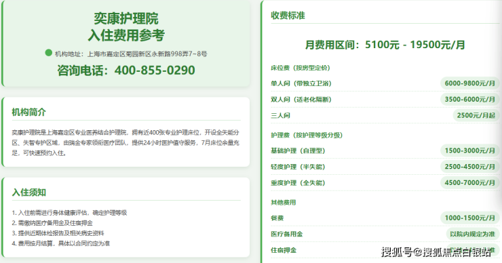Click the 以院内规定为准 badge for 医疗备用金
The height and width of the screenshot is (263, 502).
[473, 234]
